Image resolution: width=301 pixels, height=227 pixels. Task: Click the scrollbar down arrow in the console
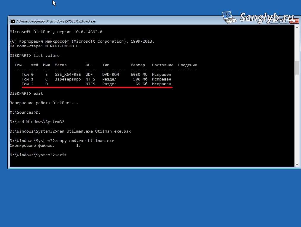[x=297, y=164]
